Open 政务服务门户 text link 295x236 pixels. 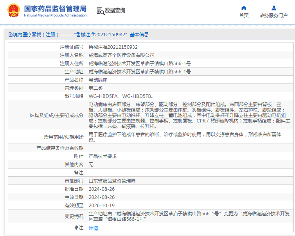coord(273,15)
